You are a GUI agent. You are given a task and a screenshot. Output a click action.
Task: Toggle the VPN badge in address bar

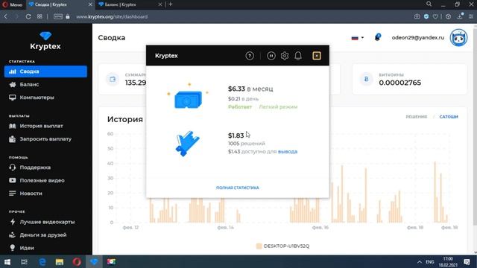(x=58, y=16)
